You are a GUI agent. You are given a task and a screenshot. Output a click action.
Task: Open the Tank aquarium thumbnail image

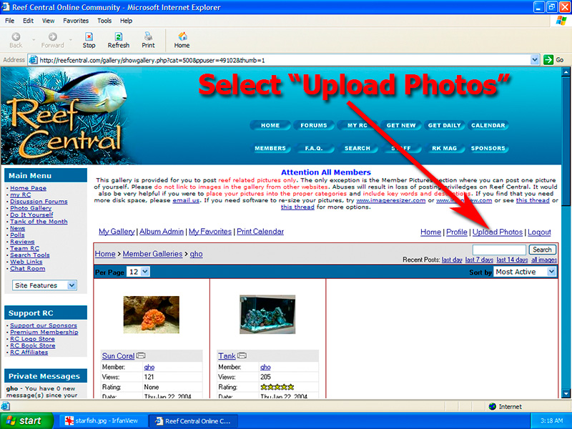click(267, 315)
